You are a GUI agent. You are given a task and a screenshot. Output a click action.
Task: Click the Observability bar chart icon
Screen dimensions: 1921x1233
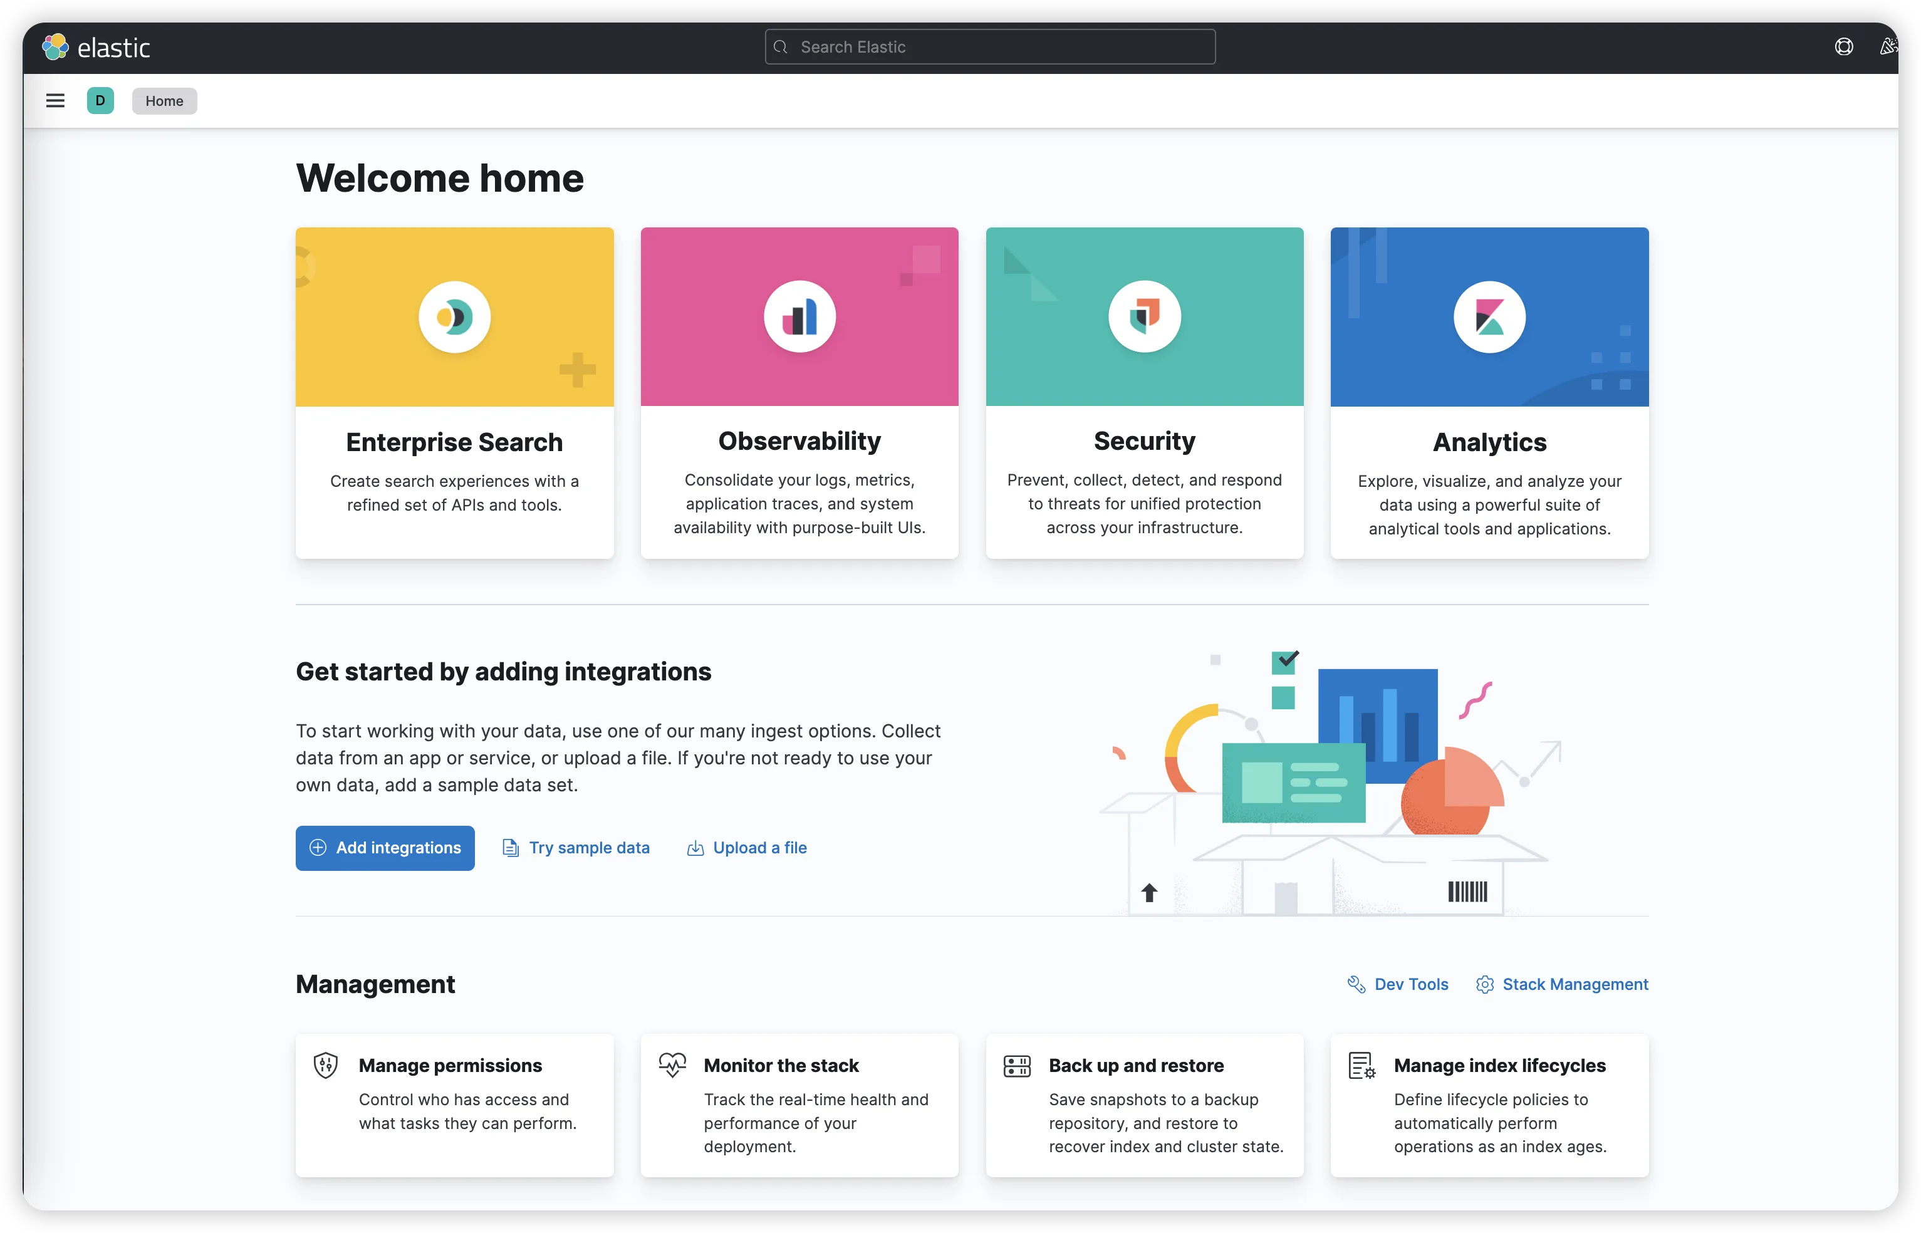point(799,317)
